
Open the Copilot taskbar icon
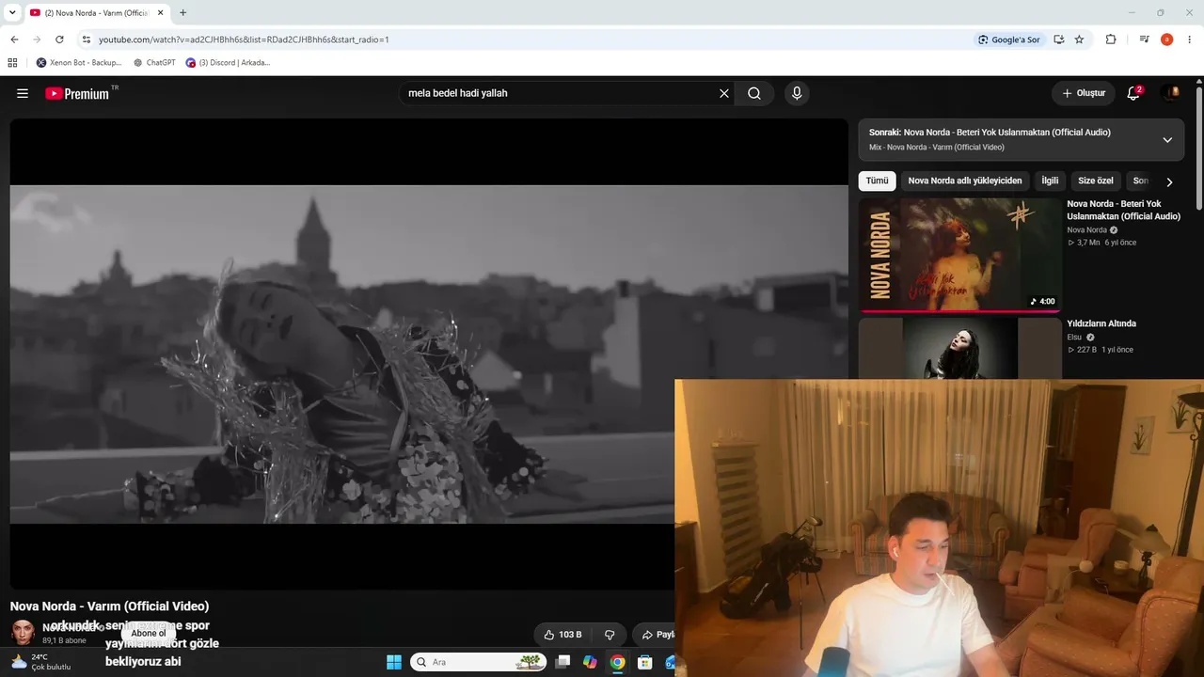[590, 662]
